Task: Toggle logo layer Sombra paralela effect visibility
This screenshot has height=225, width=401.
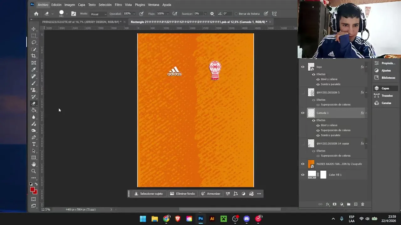Action: [318, 84]
